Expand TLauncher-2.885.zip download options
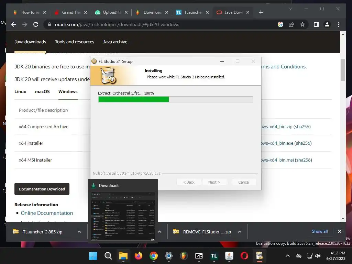Image resolution: width=352 pixels, height=264 pixels. [79, 232]
